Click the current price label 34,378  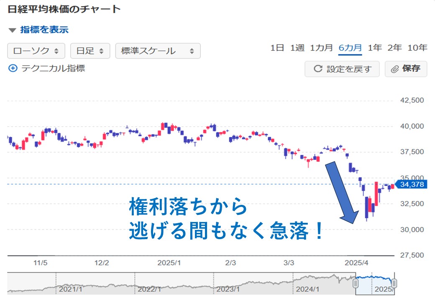412,184
